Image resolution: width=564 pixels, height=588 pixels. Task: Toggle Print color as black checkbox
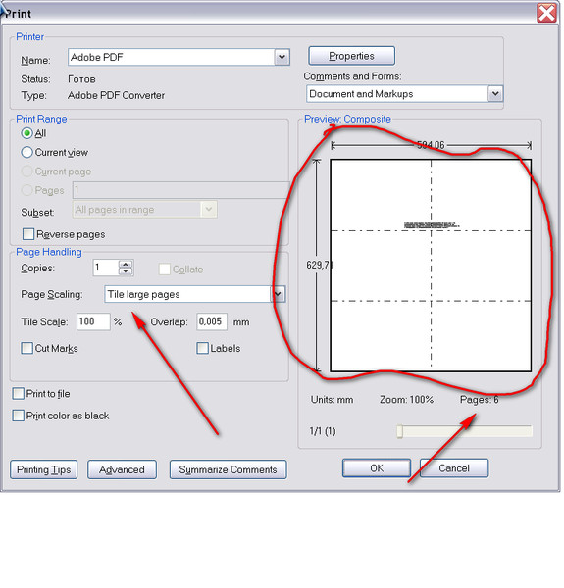[18, 416]
